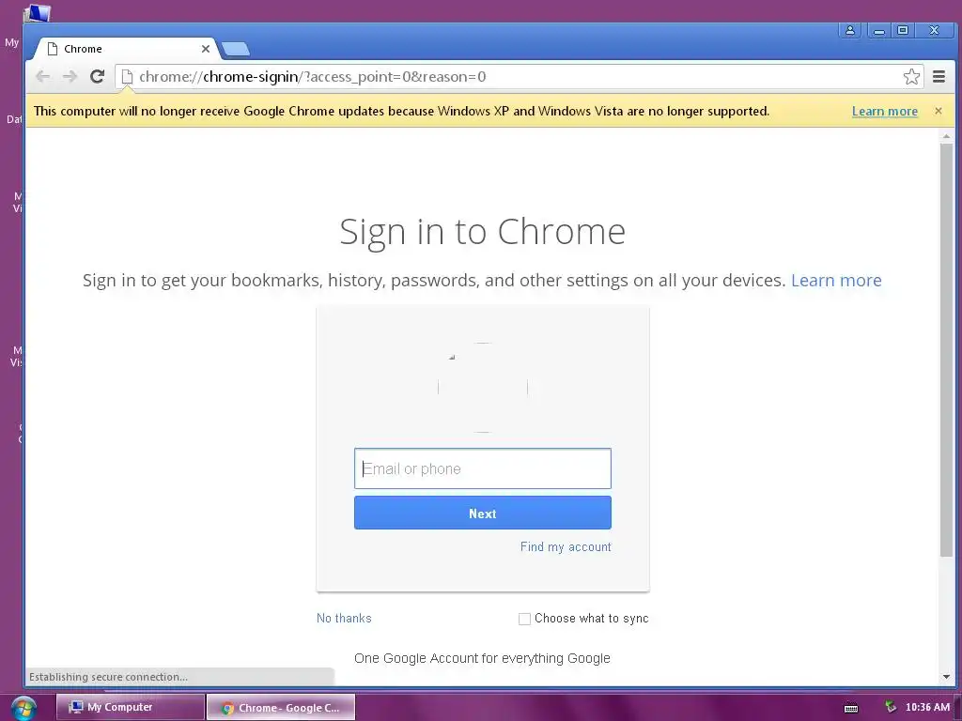Click the Establishing secure connection status text

pos(109,677)
